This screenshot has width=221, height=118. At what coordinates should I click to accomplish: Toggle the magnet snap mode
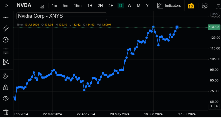(x=6, y=76)
